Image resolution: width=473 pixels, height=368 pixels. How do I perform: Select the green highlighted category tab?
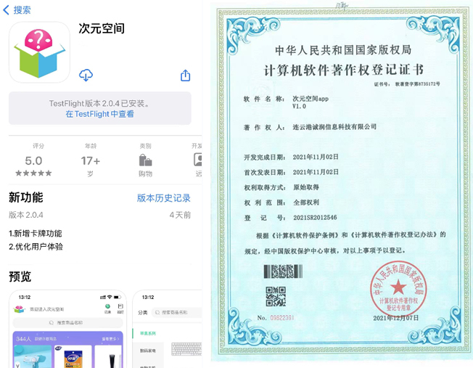148,334
